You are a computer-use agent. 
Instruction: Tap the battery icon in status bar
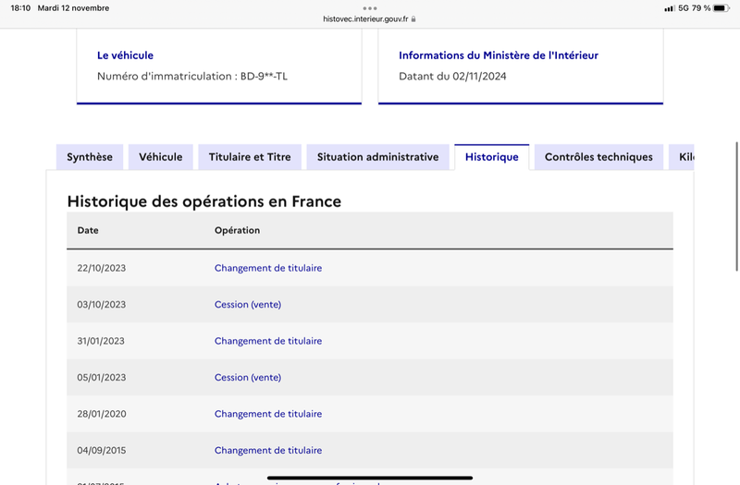click(x=721, y=8)
